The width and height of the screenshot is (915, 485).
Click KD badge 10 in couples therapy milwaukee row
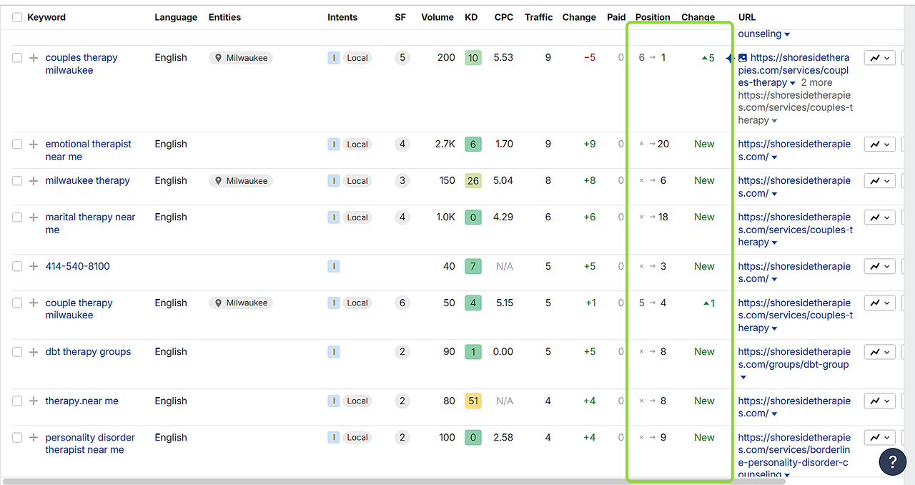pos(473,58)
